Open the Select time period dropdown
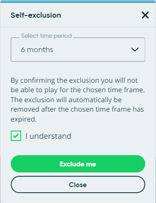Viewport: 156px width, 203px height. 78,50
